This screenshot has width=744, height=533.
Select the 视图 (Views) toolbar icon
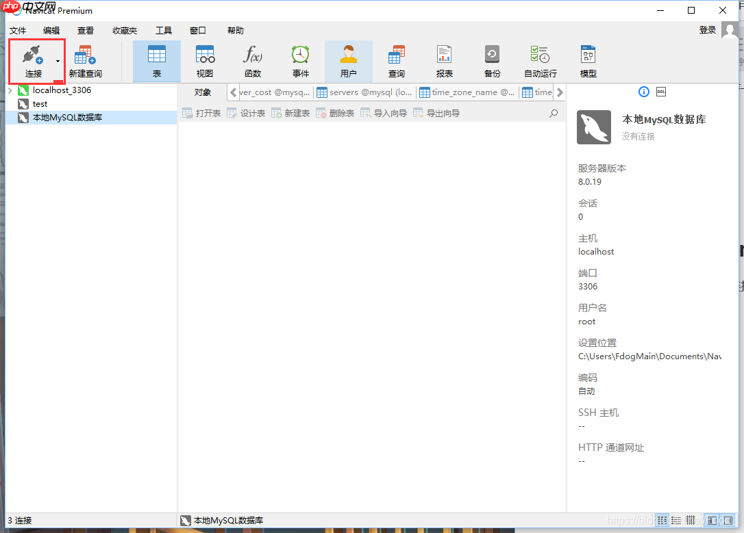pos(204,60)
